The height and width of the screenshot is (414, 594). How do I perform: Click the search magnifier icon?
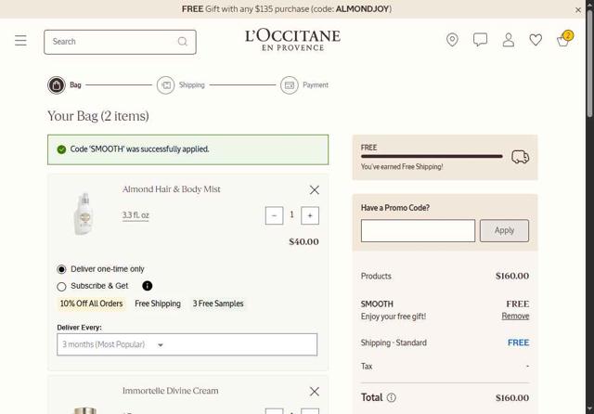coord(183,42)
